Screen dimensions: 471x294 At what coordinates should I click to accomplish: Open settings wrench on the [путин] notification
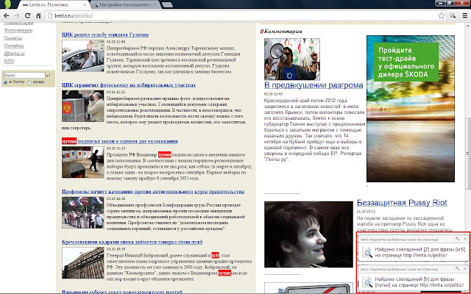[x=457, y=268]
